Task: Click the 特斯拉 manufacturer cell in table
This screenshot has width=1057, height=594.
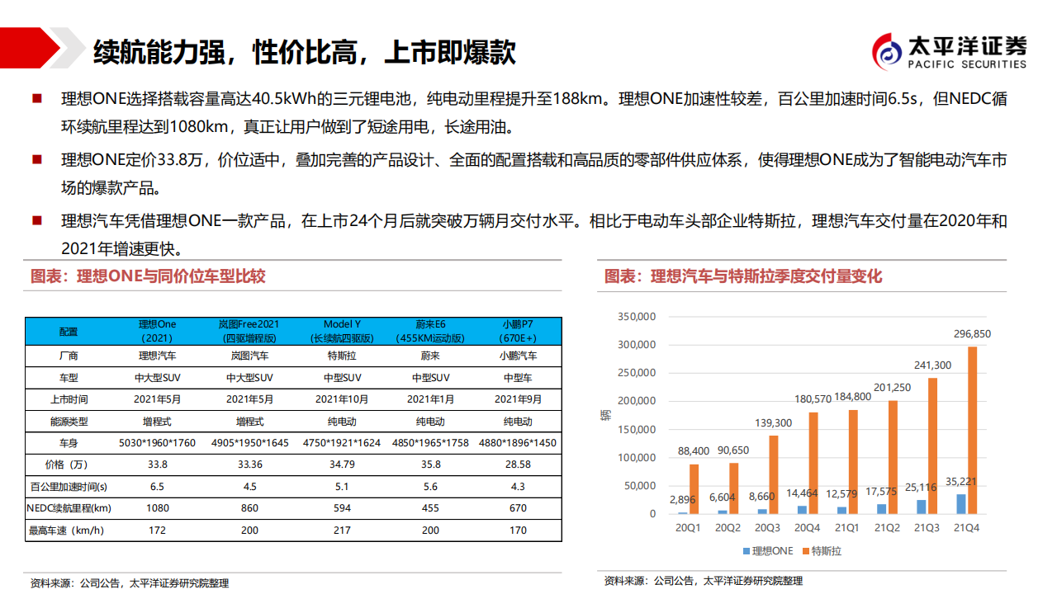Action: coord(340,356)
